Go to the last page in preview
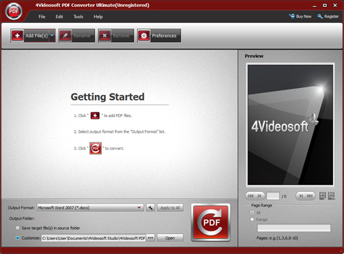 310,196
